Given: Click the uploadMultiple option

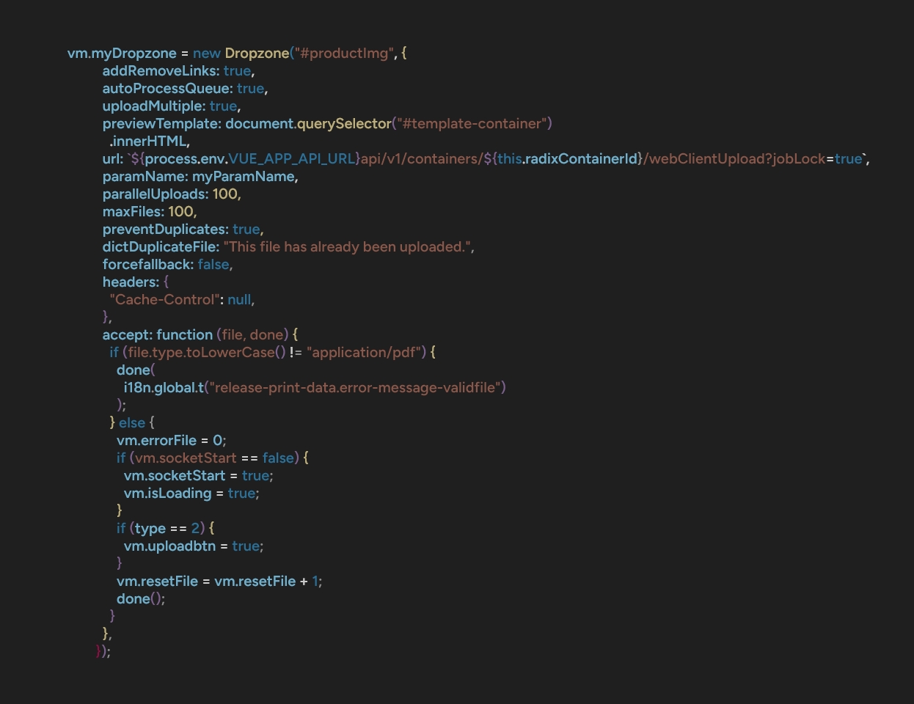Looking at the screenshot, I should (153, 106).
